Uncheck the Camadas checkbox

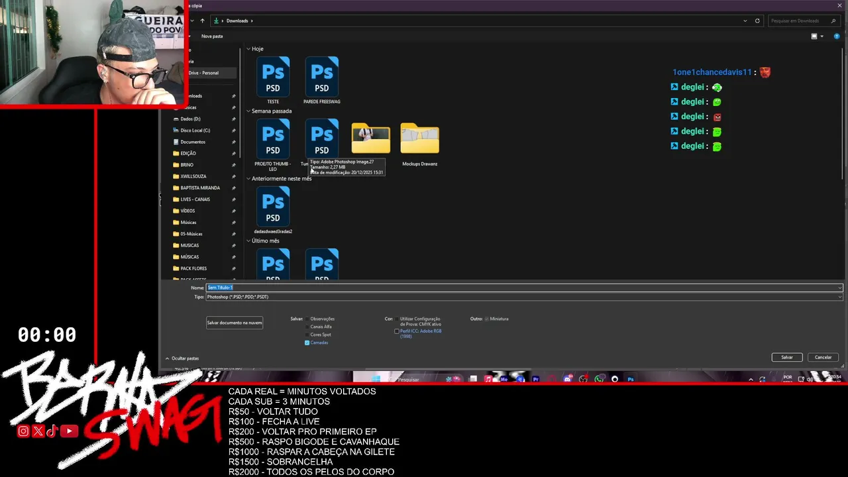[307, 343]
